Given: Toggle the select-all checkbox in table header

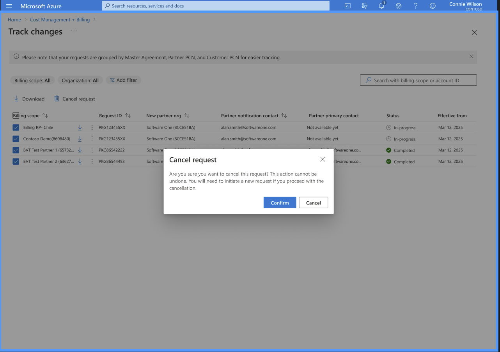Looking at the screenshot, I should pos(16,116).
